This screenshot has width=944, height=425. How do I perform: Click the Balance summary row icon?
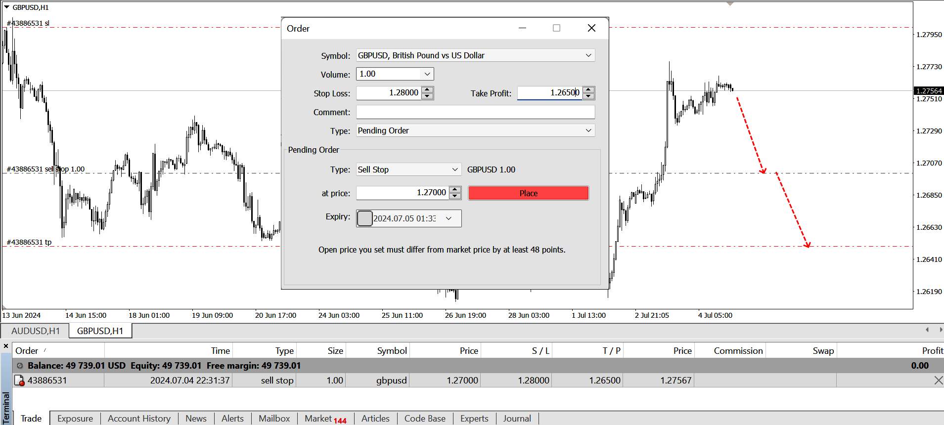point(20,366)
